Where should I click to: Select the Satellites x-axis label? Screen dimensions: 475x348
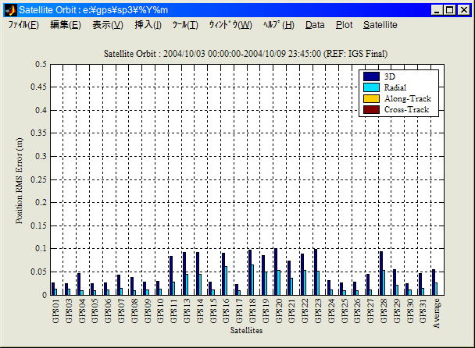click(246, 331)
